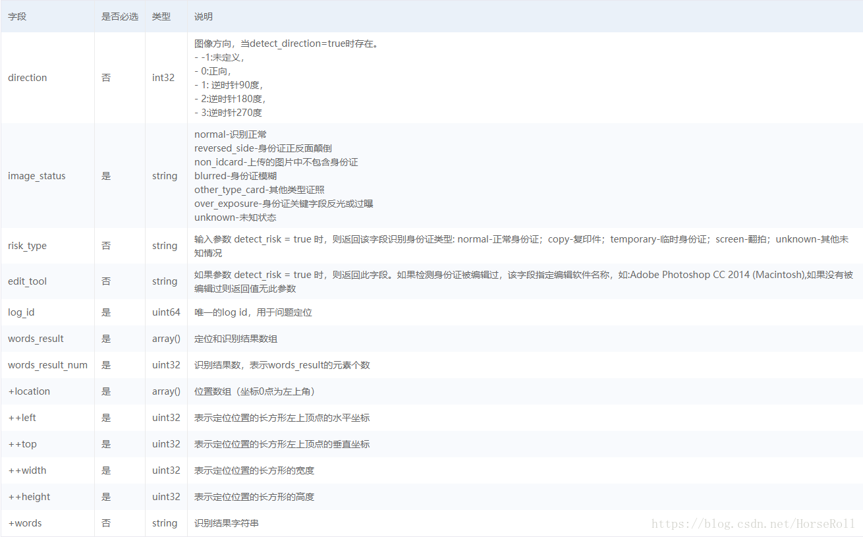This screenshot has height=537, width=863.
Task: Select the direction field name cell
Action: coord(28,78)
